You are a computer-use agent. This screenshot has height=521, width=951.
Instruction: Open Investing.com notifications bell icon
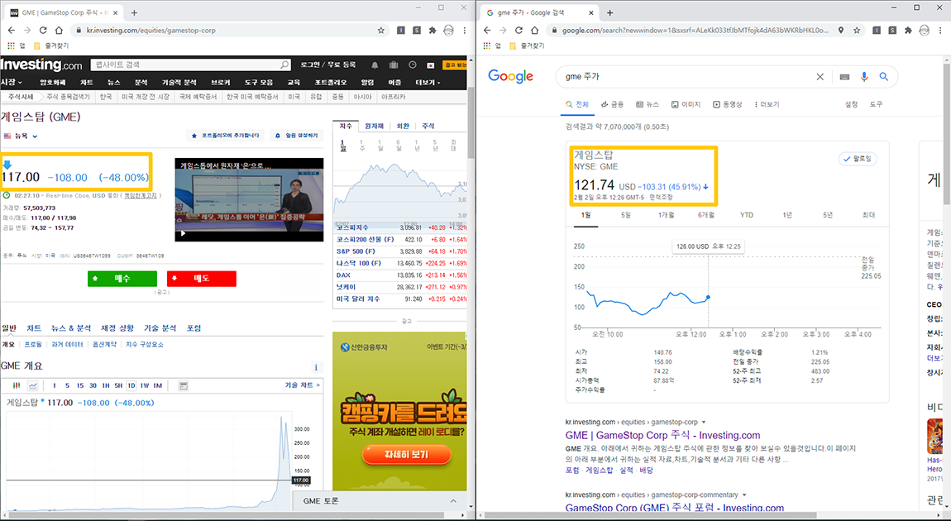(x=375, y=65)
